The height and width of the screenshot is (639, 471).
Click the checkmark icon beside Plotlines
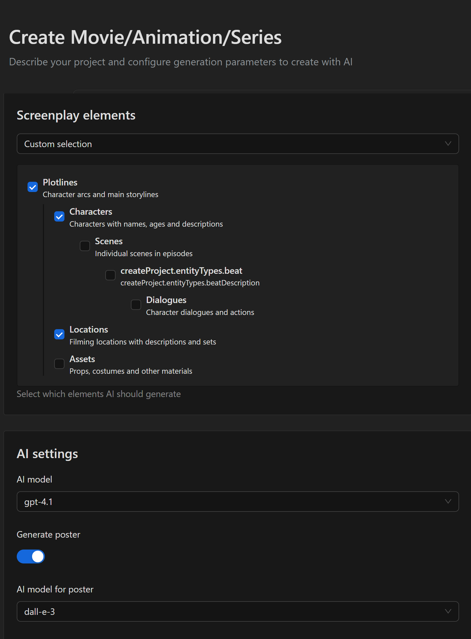[32, 187]
